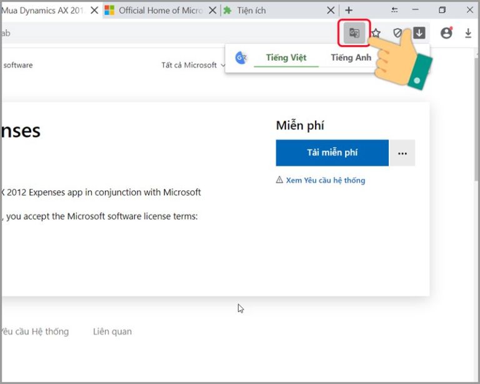
Task: Open a new browser tab
Action: [x=349, y=10]
